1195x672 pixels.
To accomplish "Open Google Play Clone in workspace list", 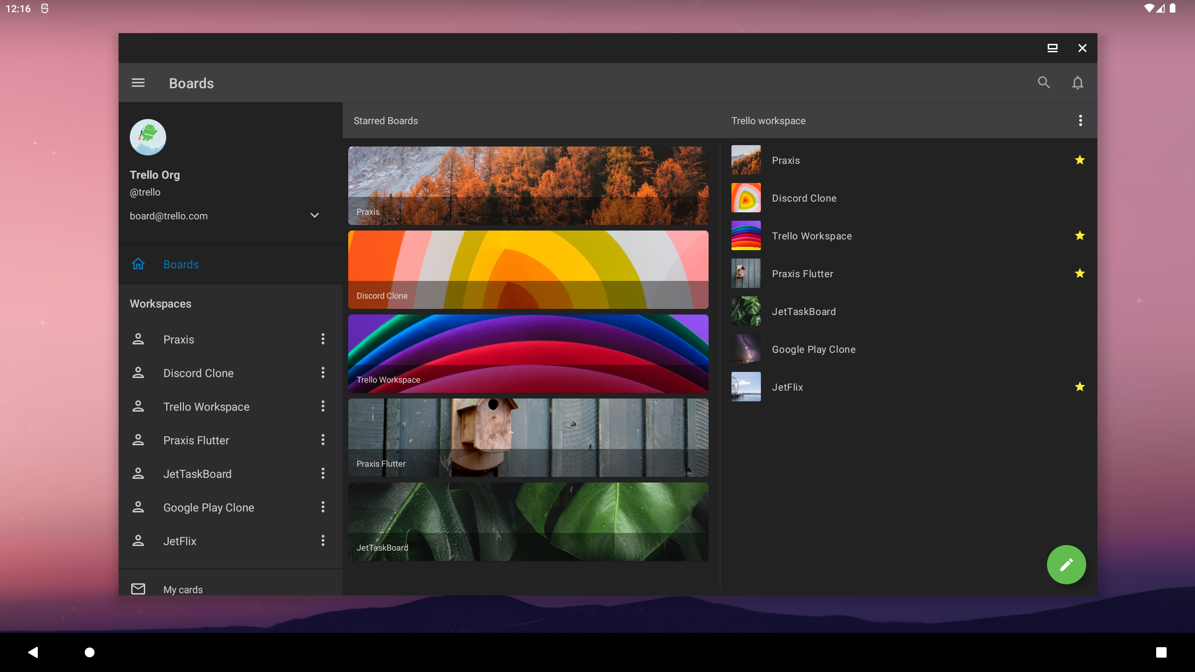I will (x=908, y=349).
